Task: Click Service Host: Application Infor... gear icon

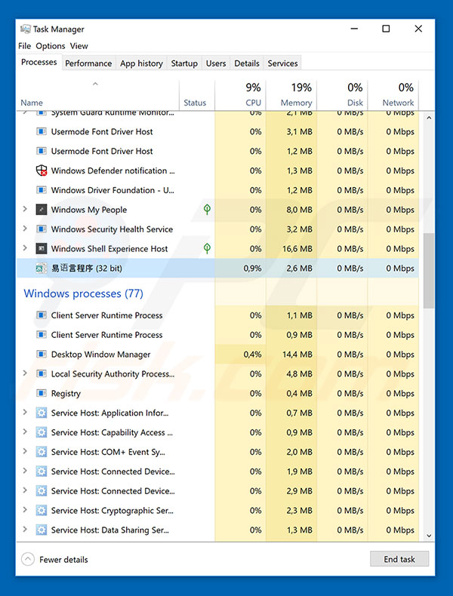Action: pyautogui.click(x=41, y=413)
